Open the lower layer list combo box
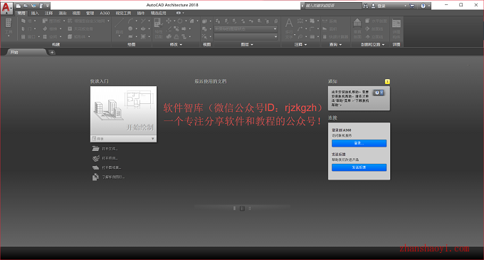 click(246, 37)
